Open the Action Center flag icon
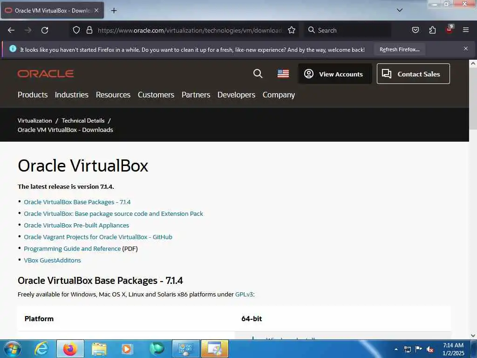Viewport: 477px width, 358px height. coord(419,349)
